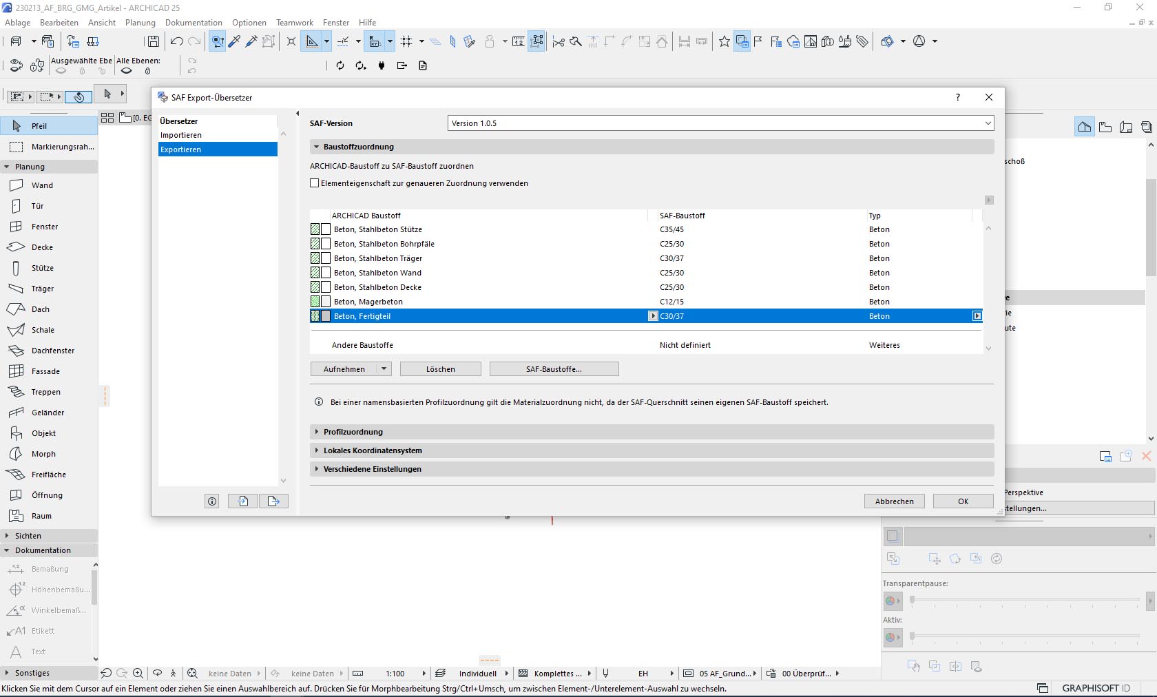Collapse the Baustoffzuordnung section
1157x697 pixels.
click(x=317, y=147)
